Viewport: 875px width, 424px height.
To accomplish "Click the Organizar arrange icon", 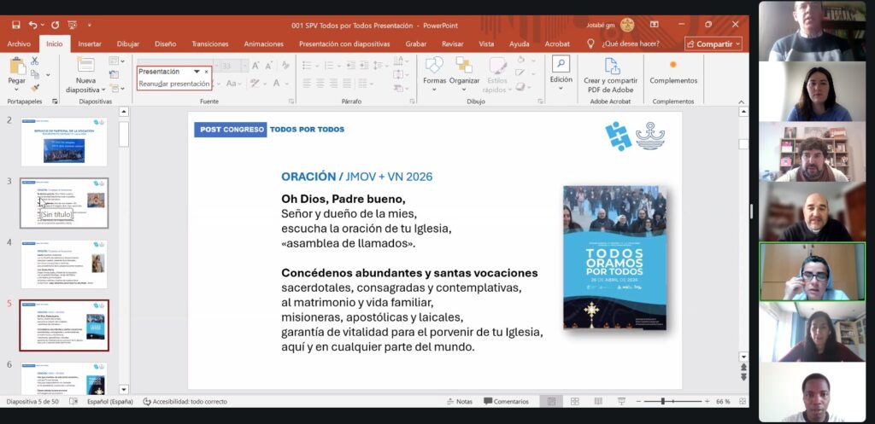I will [464, 67].
